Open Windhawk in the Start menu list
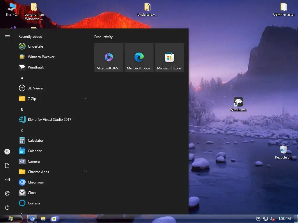Viewport: 298px width, 223px height. [53, 67]
